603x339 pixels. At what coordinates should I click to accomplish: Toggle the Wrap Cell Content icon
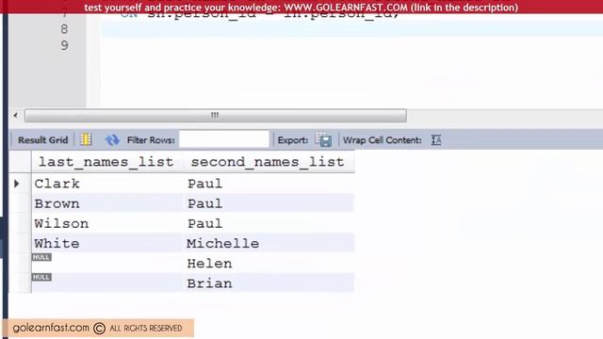point(436,140)
